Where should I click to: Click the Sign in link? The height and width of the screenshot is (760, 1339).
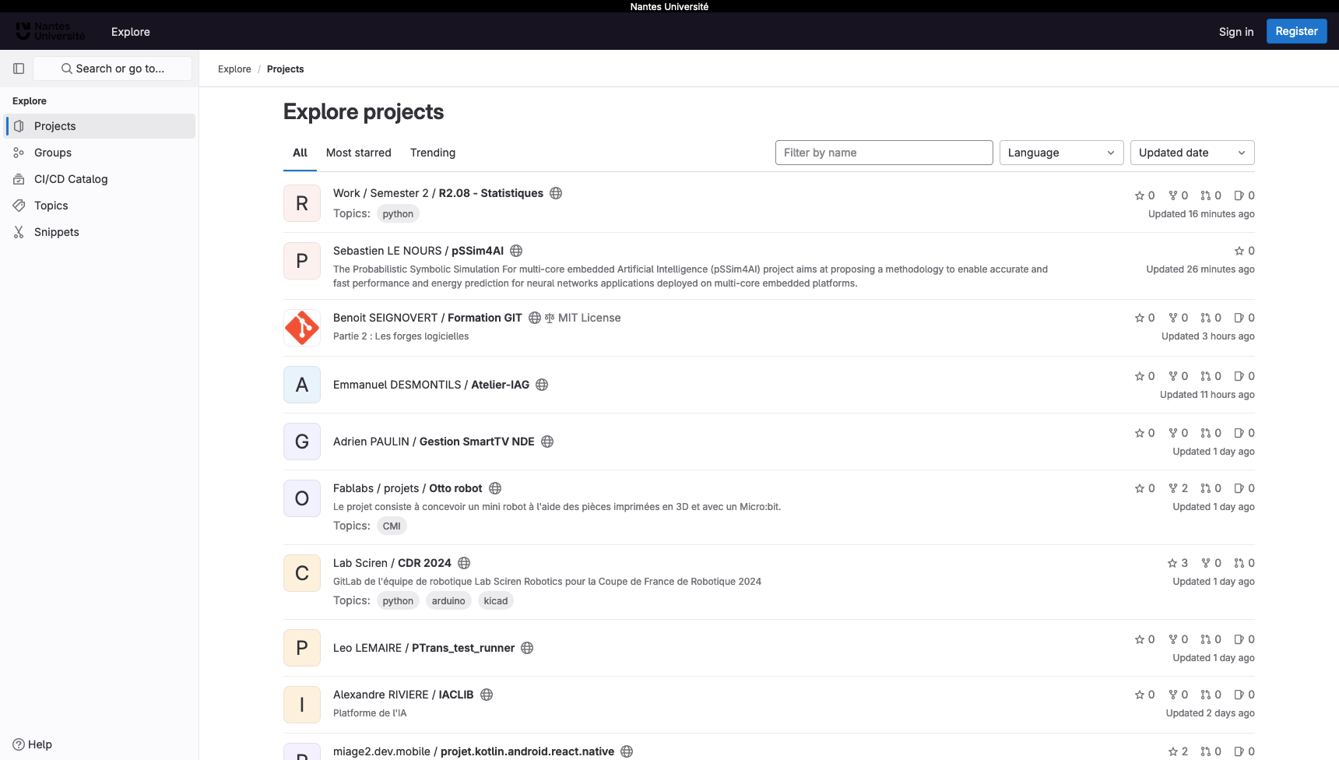point(1236,32)
